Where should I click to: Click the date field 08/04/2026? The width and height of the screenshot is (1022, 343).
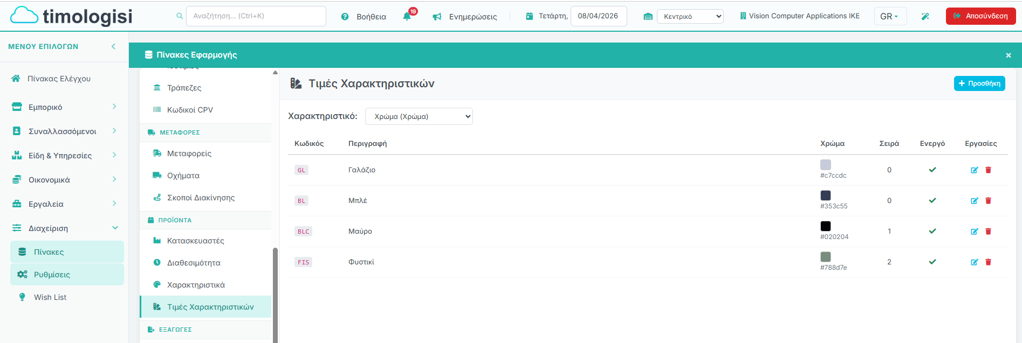point(599,16)
